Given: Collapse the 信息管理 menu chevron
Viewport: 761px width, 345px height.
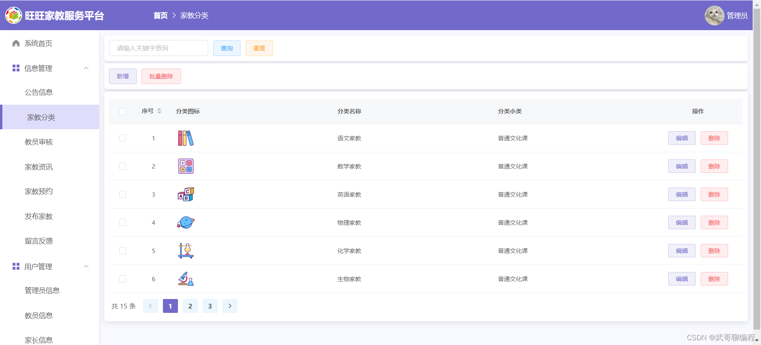Looking at the screenshot, I should click(86, 68).
